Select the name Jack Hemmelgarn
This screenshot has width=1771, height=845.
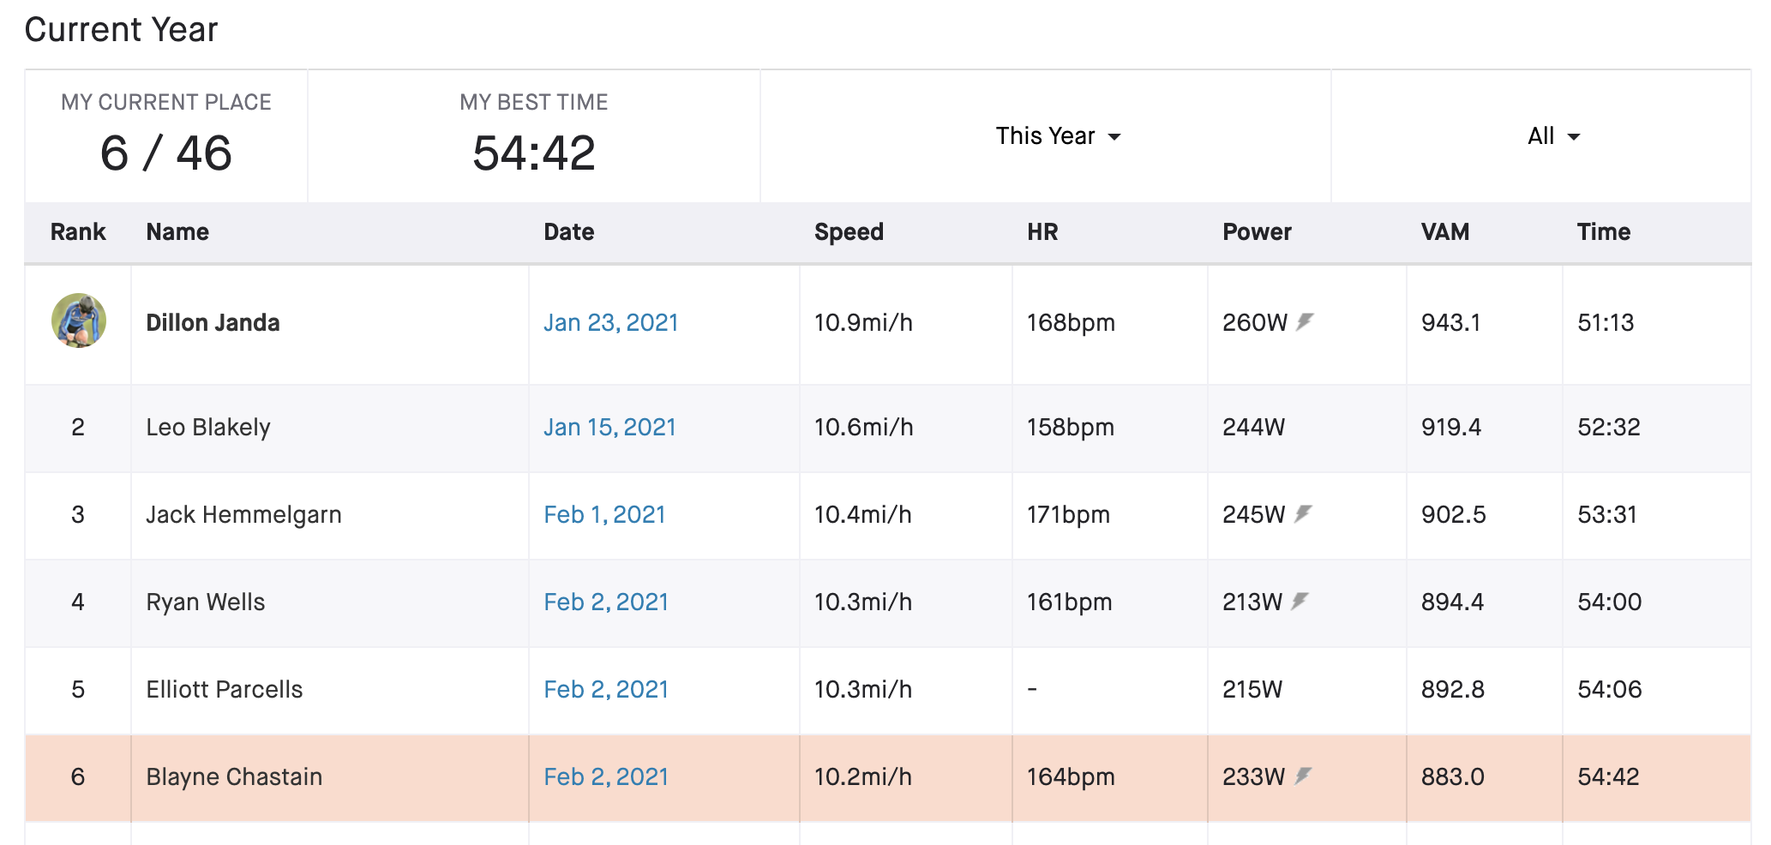[243, 514]
